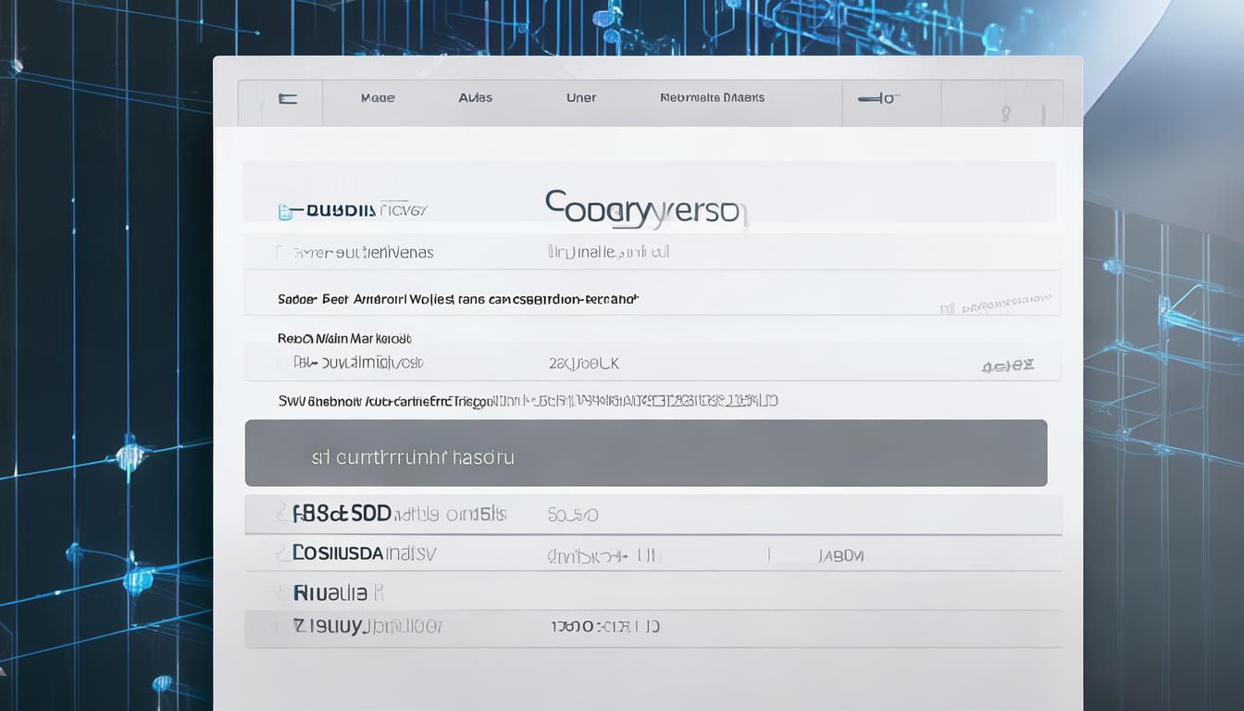Click the slider-shaped icon in the top toolbar
This screenshot has width=1244, height=711.
click(878, 98)
